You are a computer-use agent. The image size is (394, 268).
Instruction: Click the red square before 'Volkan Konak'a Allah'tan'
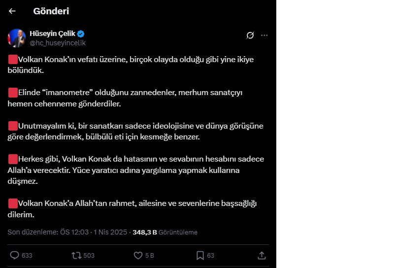[x=13, y=203]
